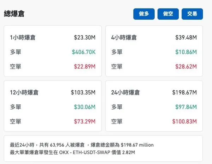The width and height of the screenshot is (212, 164).
Task: Select the 24小時爆倉 card title
Action: click(125, 92)
